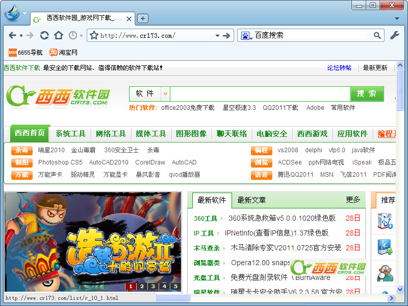This screenshot has height=306, width=408.
Task: Click the magnifier search icon
Action: [377, 35]
